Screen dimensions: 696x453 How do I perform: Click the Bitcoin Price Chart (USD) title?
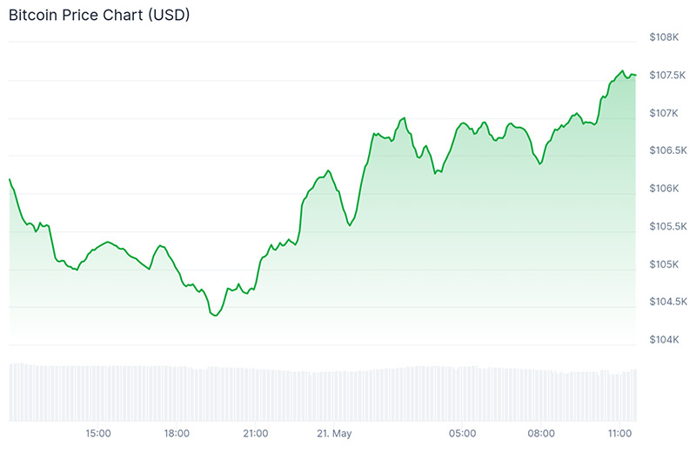(x=99, y=15)
